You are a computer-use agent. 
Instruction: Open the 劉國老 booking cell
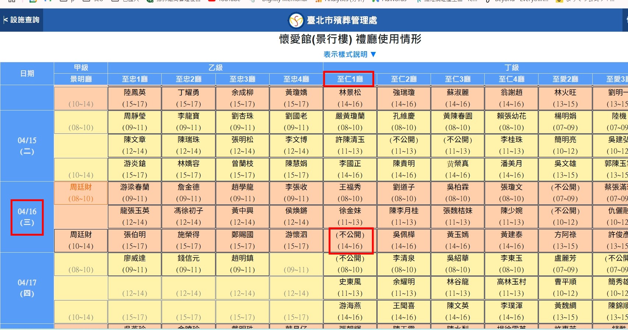coord(296,122)
